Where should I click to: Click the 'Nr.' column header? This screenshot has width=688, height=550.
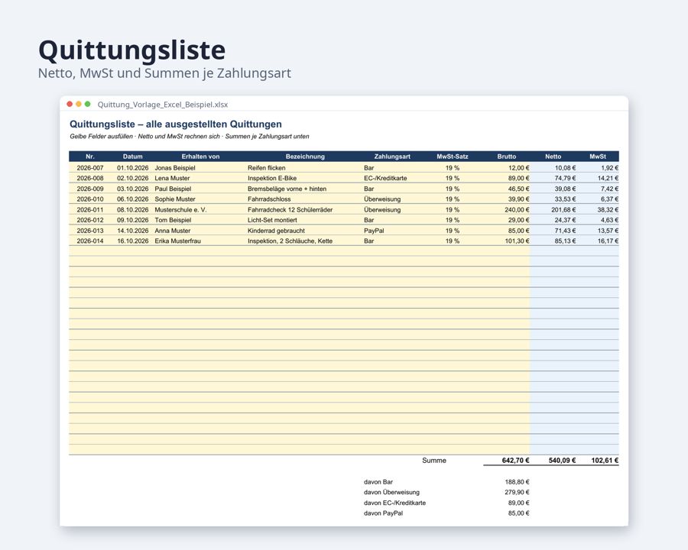90,157
